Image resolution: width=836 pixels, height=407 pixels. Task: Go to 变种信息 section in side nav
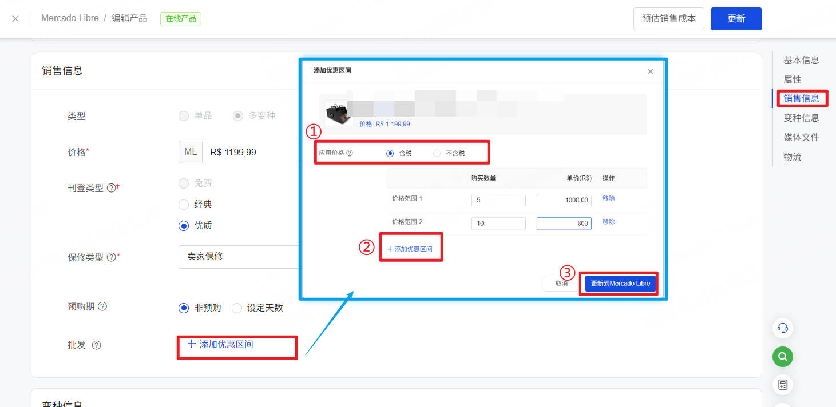tap(801, 118)
